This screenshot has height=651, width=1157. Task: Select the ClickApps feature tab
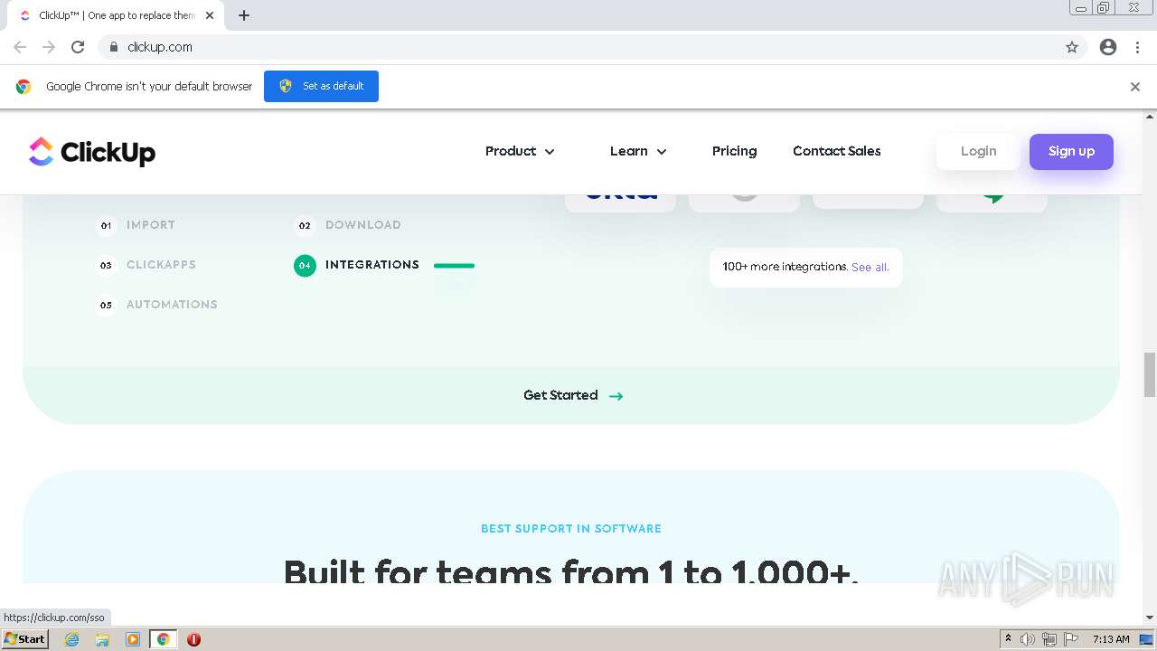[161, 265]
